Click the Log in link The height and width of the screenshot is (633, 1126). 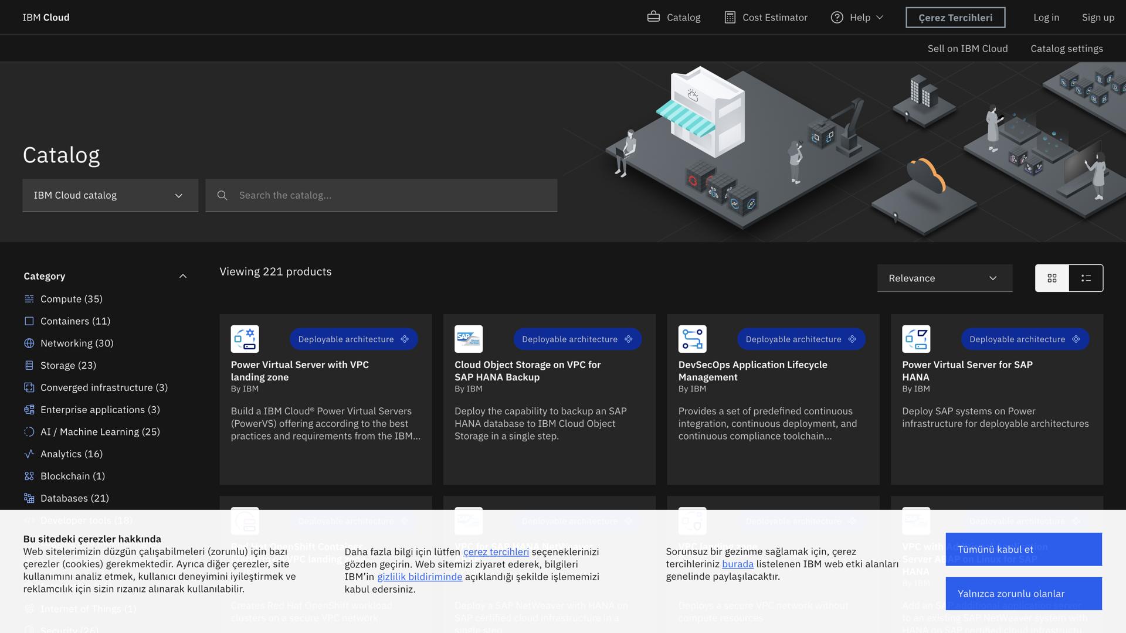click(x=1046, y=18)
